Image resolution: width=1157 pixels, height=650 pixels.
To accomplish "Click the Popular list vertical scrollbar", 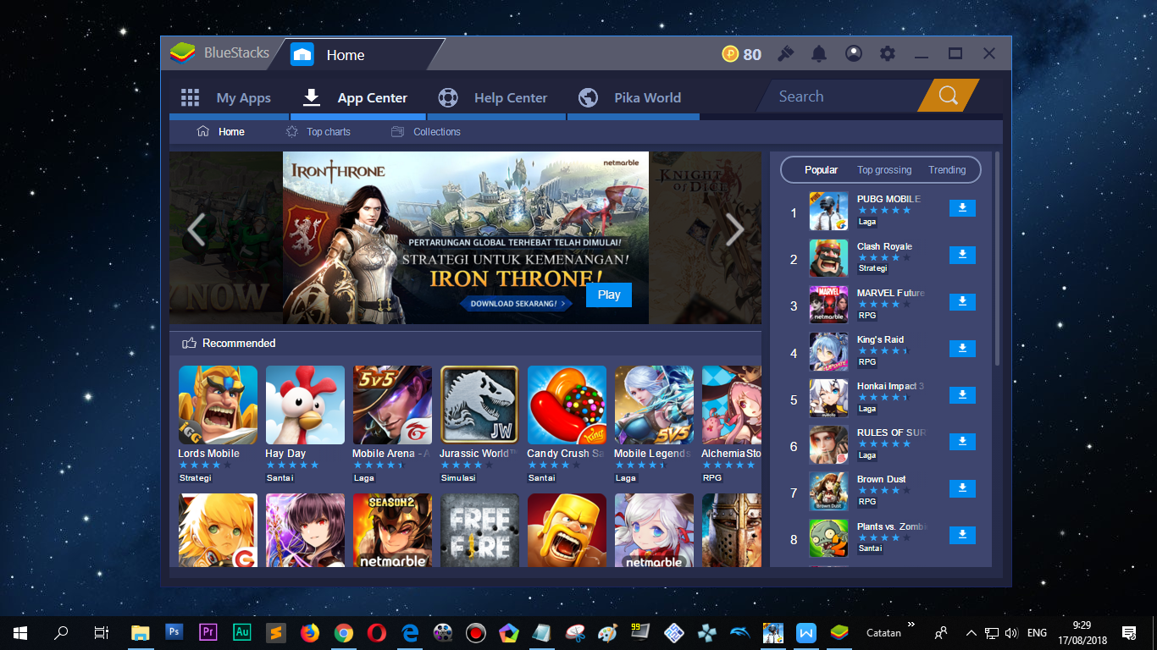I will tap(998, 258).
